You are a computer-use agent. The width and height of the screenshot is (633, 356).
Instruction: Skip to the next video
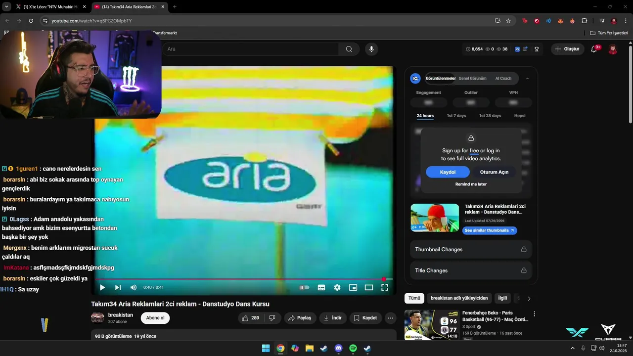click(x=118, y=287)
